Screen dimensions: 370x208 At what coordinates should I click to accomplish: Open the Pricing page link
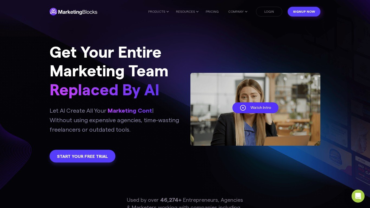click(212, 12)
